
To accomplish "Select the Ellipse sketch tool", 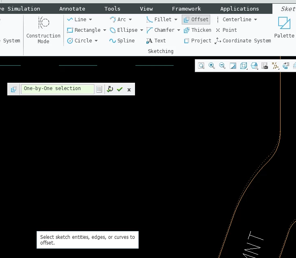I will coord(124,30).
